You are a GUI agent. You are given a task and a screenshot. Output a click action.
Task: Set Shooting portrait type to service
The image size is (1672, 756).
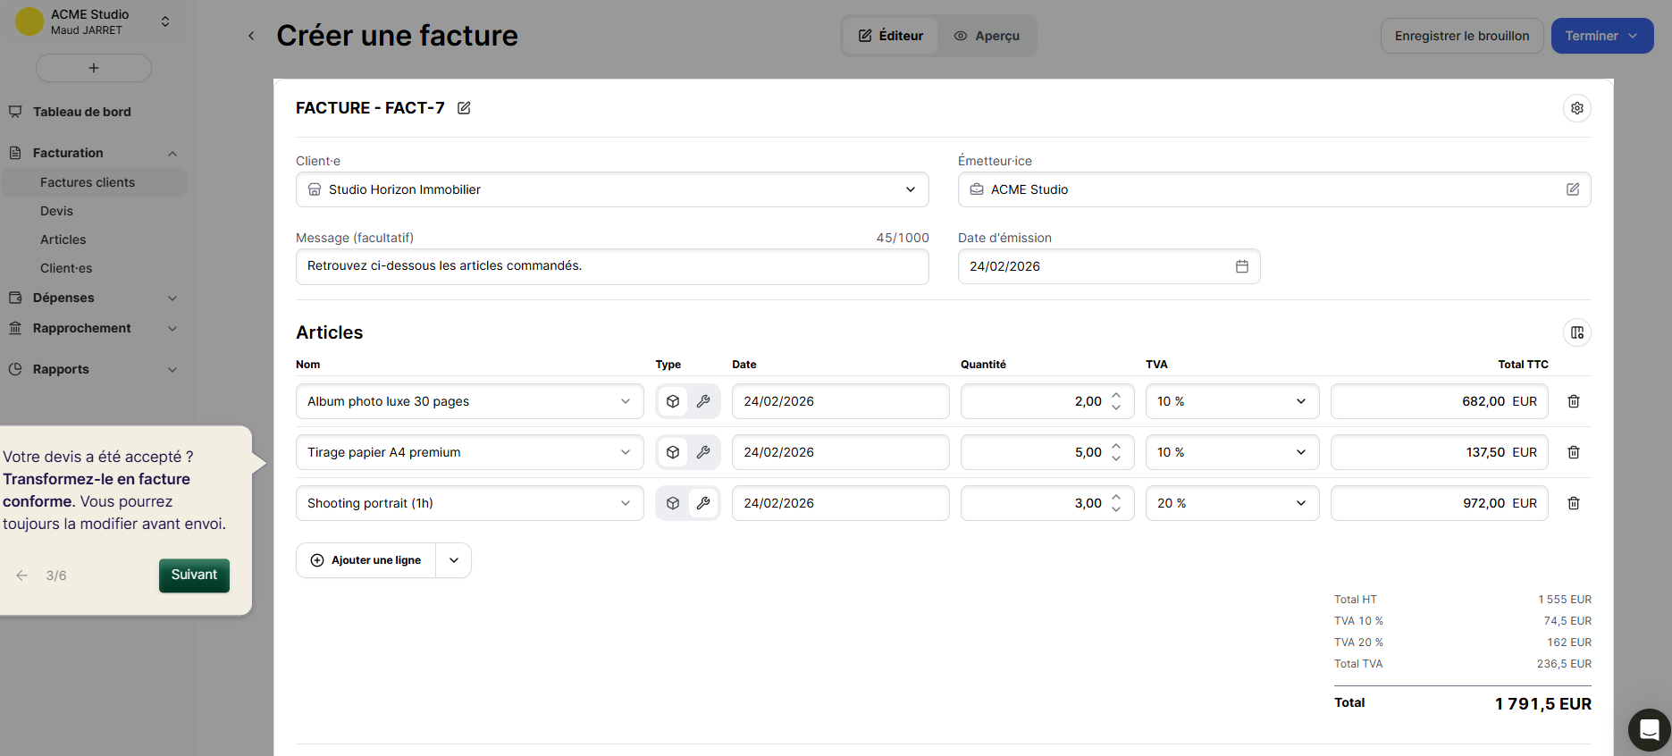703,503
